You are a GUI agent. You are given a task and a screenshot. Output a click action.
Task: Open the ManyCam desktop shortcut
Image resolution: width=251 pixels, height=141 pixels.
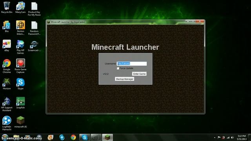[20, 7]
